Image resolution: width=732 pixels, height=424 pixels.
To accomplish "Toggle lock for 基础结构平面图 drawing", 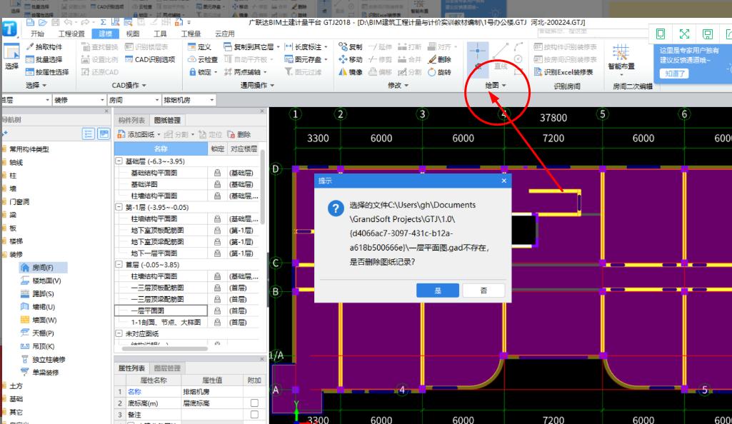I will click(218, 173).
